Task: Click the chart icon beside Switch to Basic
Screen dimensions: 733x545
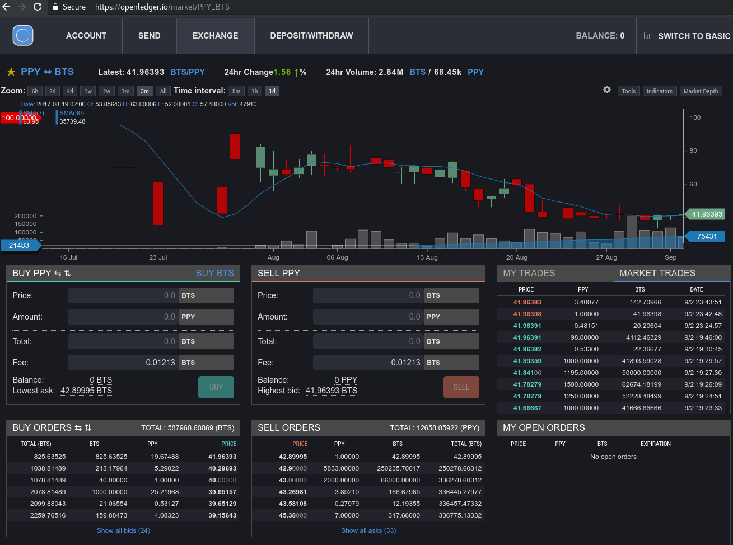Action: [x=648, y=36]
